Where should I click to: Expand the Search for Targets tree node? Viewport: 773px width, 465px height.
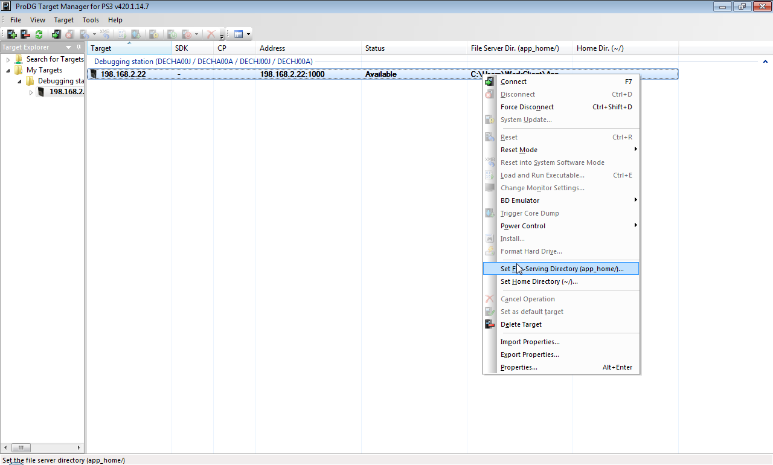[x=8, y=59]
